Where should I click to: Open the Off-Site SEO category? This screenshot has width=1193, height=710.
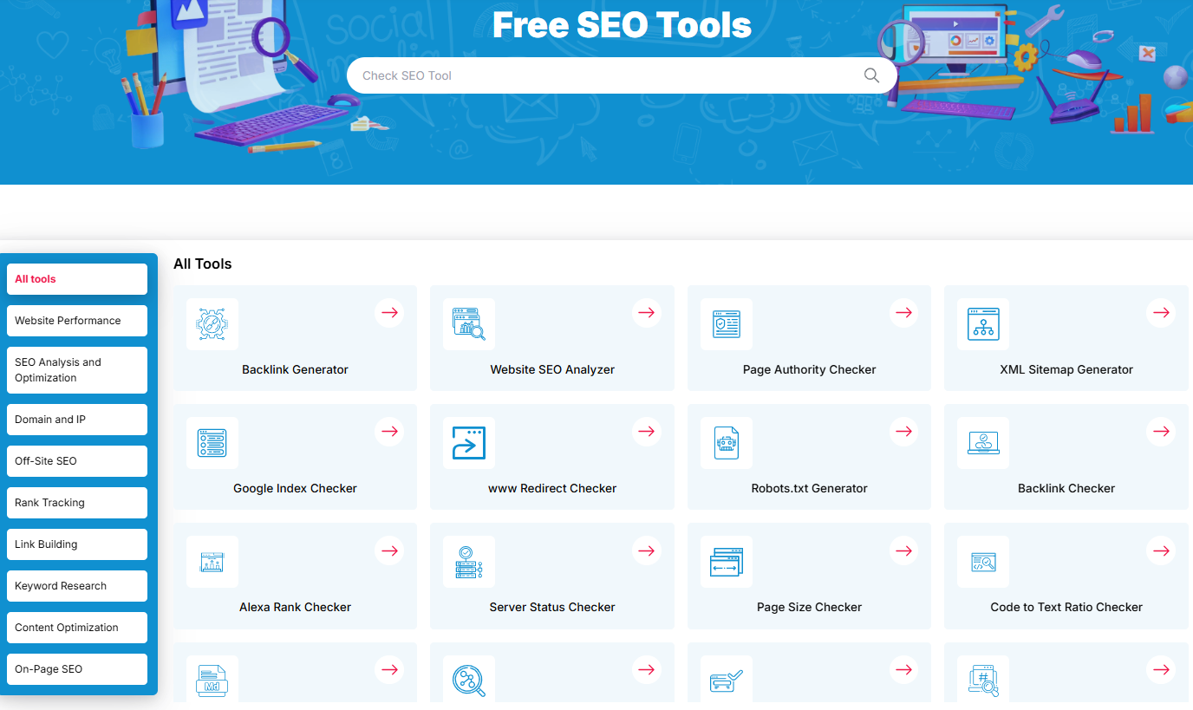[x=76, y=460]
